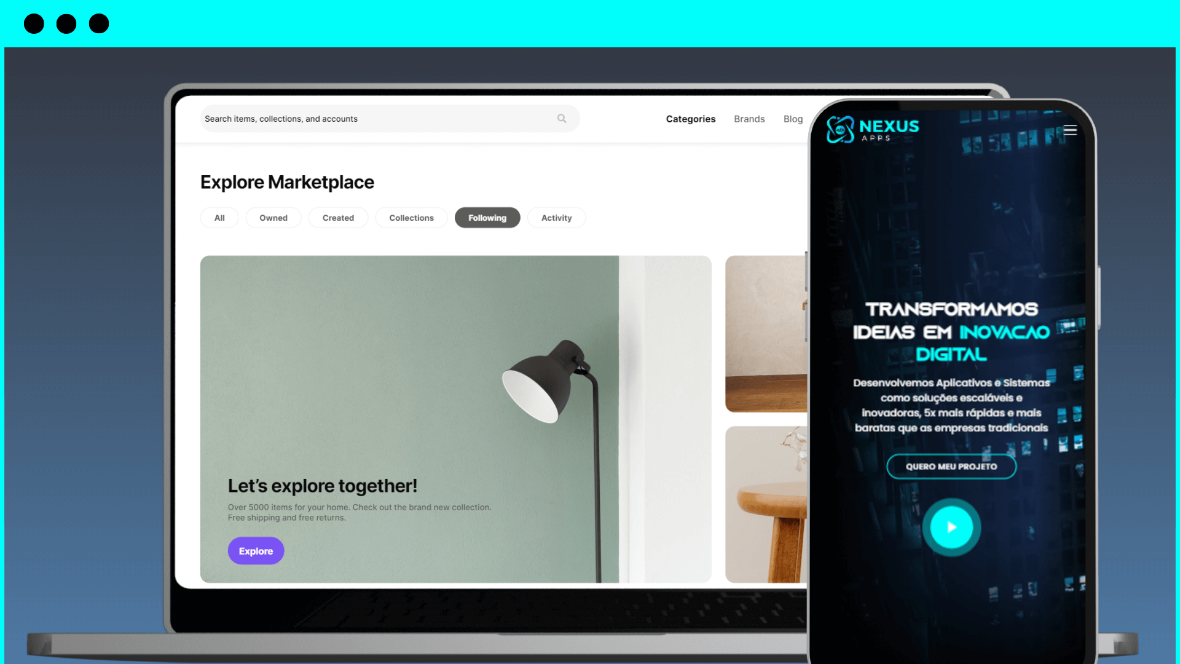Click the black dot icon top-left first
Screen dimensions: 1180x664
[x=33, y=23]
